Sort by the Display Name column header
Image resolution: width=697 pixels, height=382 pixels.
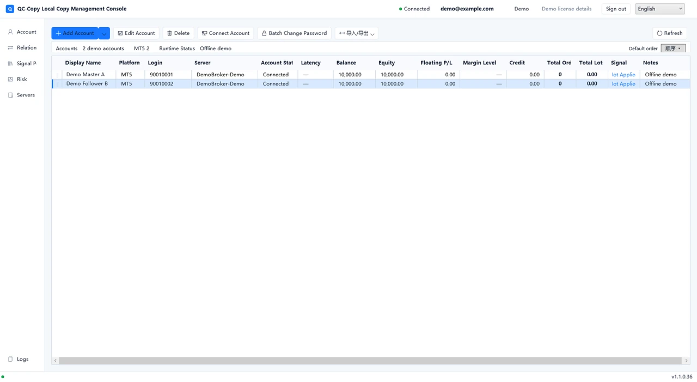coord(83,63)
